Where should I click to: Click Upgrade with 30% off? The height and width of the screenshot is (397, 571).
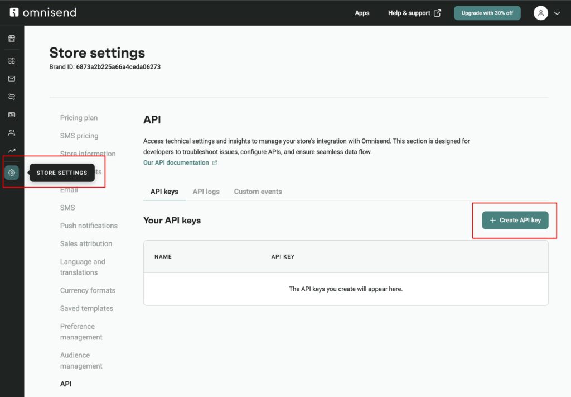pos(487,12)
